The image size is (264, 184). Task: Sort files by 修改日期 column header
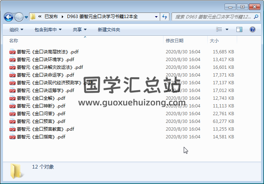pos(175,40)
